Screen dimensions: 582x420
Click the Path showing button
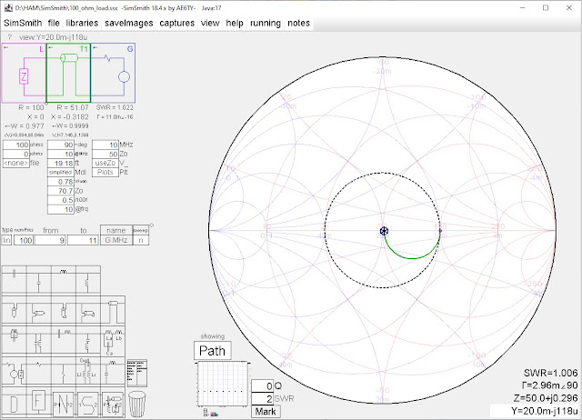pos(212,351)
